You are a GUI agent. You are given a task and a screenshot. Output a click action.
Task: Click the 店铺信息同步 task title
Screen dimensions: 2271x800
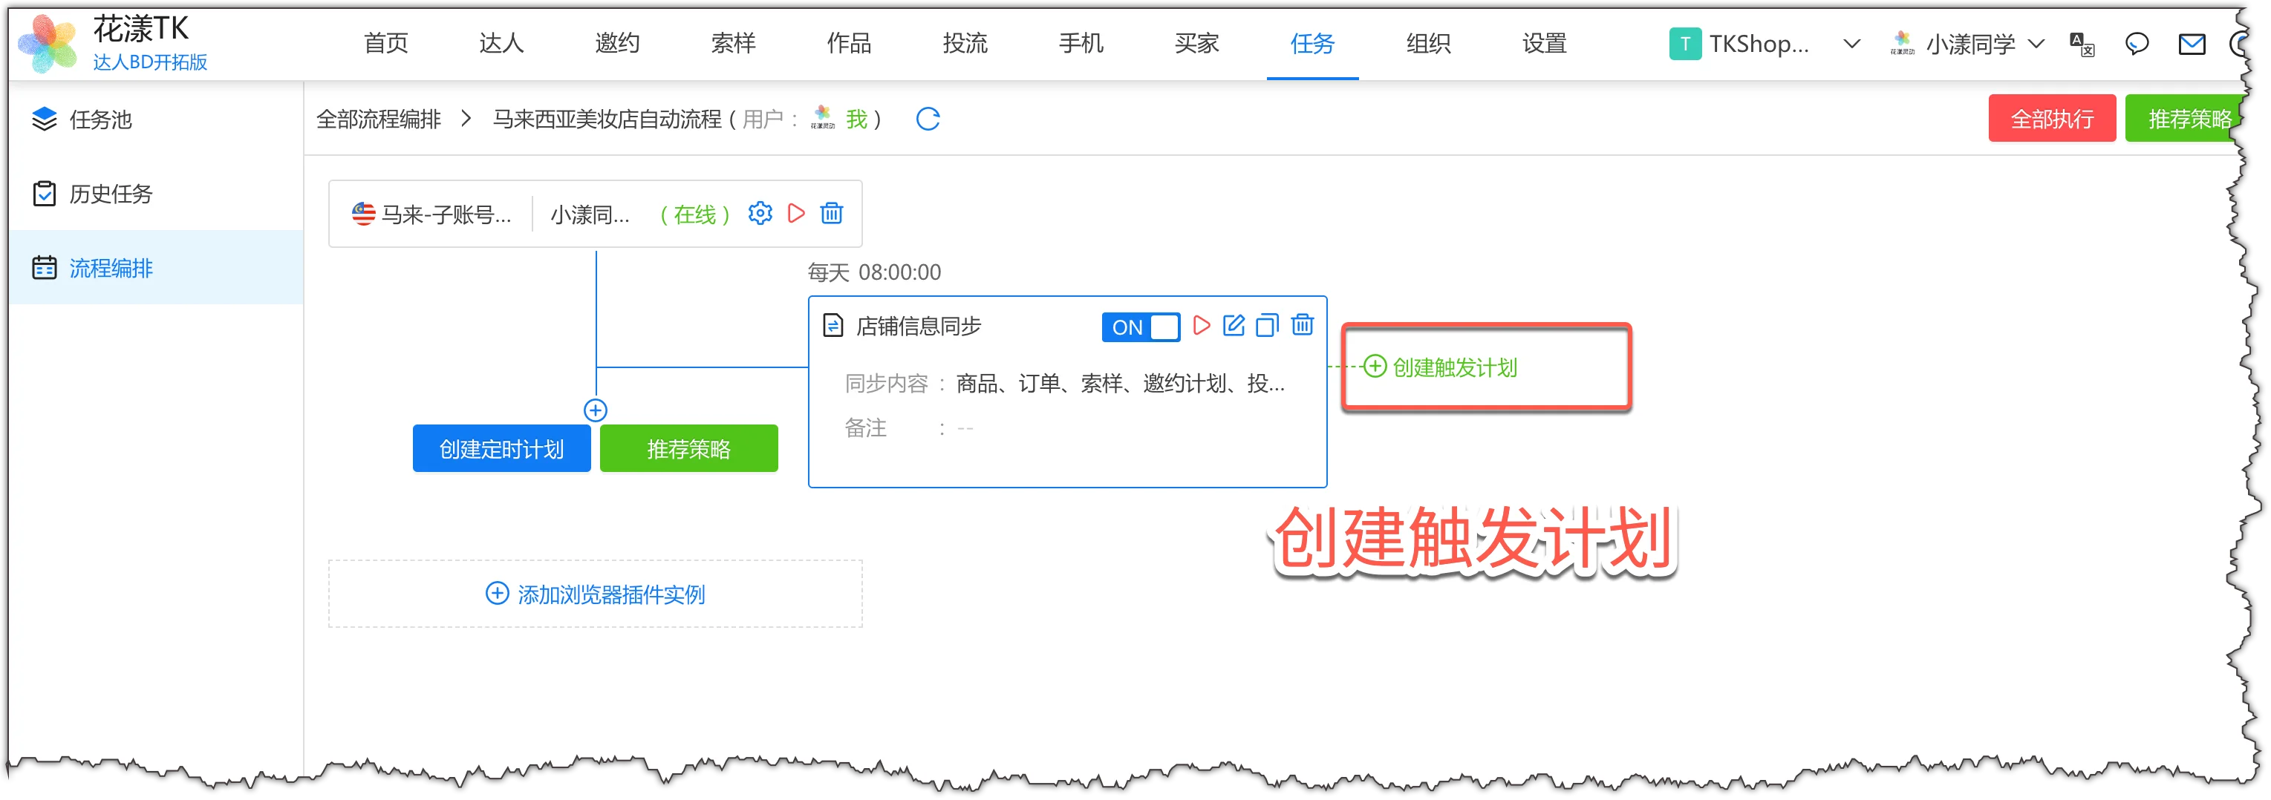919,326
